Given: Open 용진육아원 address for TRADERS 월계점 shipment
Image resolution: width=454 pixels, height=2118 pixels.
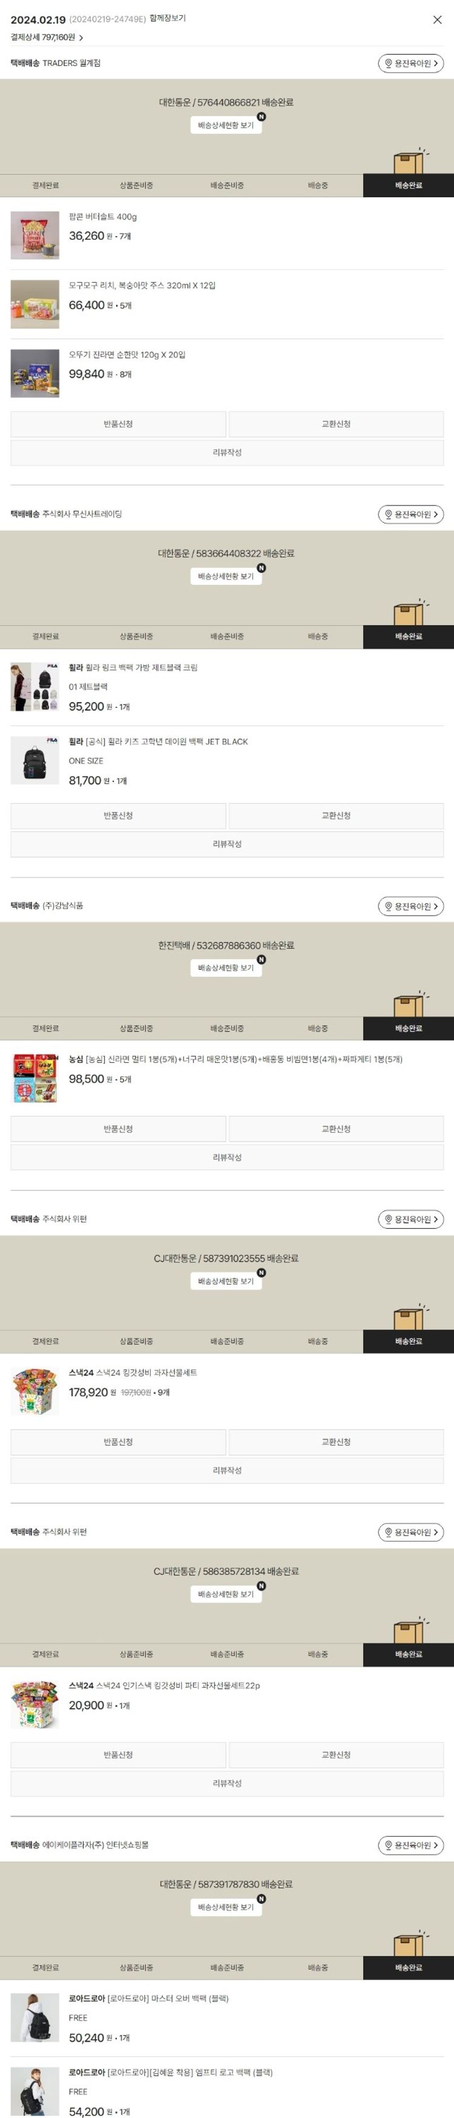Looking at the screenshot, I should (x=410, y=64).
